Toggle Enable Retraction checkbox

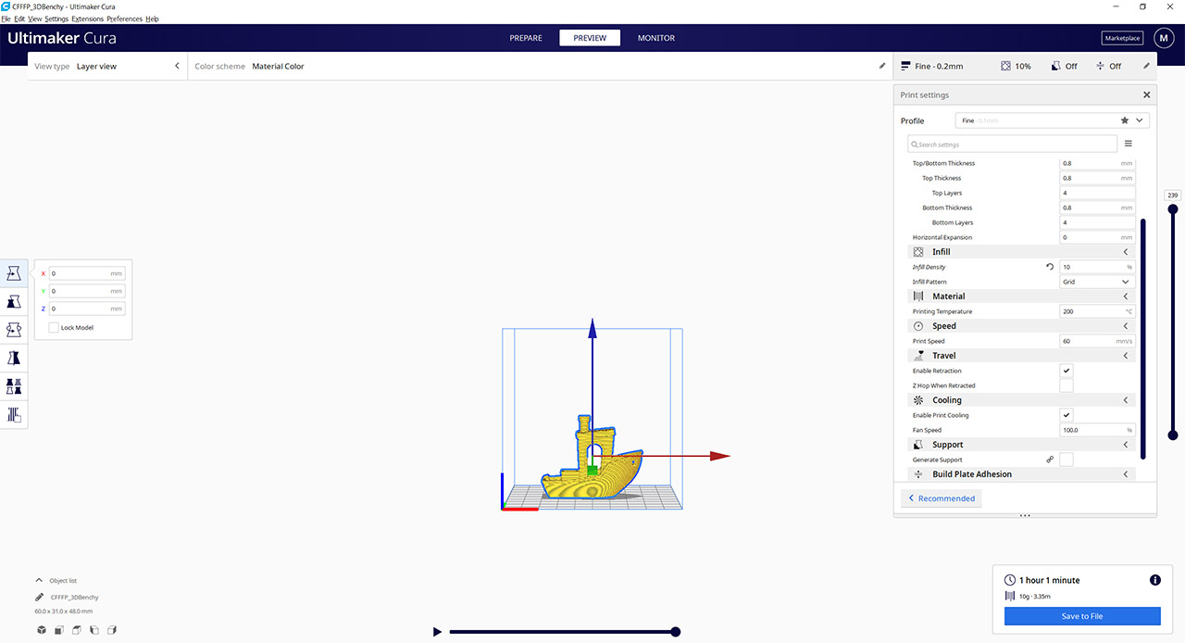(x=1066, y=371)
